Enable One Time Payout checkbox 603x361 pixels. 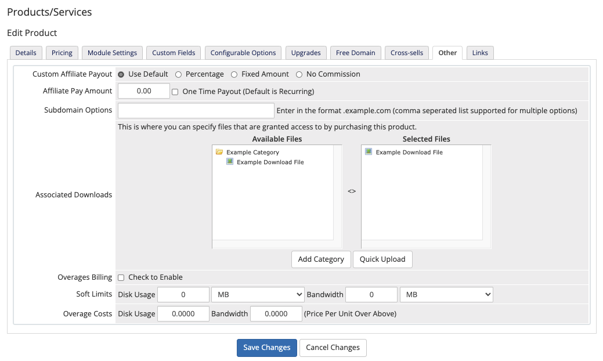click(175, 92)
